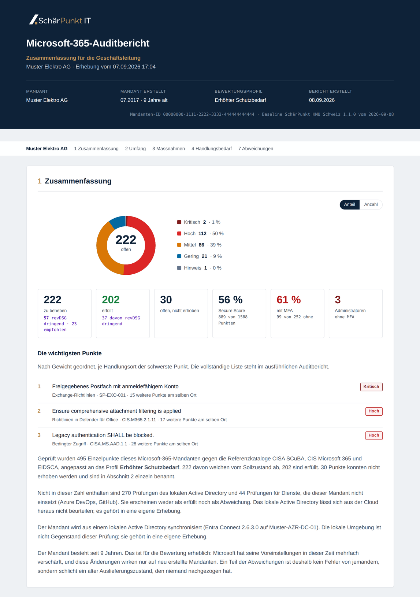Open the 1 Zusammenfassung nav link
420x597 pixels.
click(96, 149)
